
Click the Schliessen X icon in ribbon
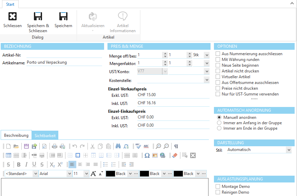(x=12, y=16)
